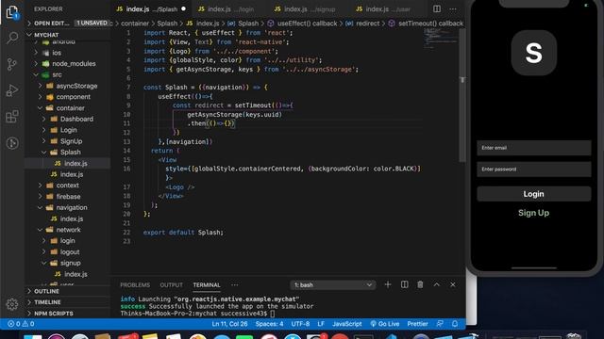The width and height of the screenshot is (604, 339).
Task: Click Prettier in the status bar
Action: point(417,324)
